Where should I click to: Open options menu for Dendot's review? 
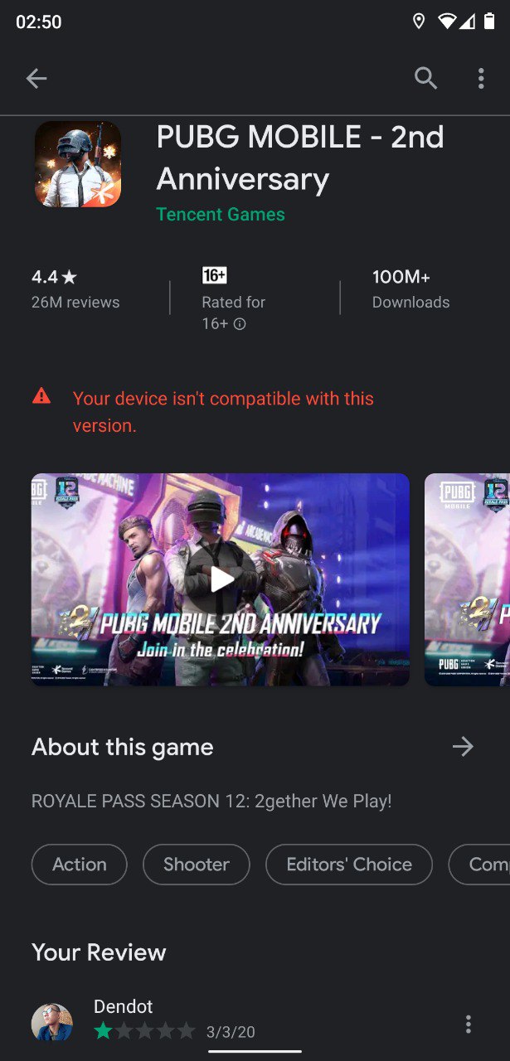pyautogui.click(x=469, y=1025)
